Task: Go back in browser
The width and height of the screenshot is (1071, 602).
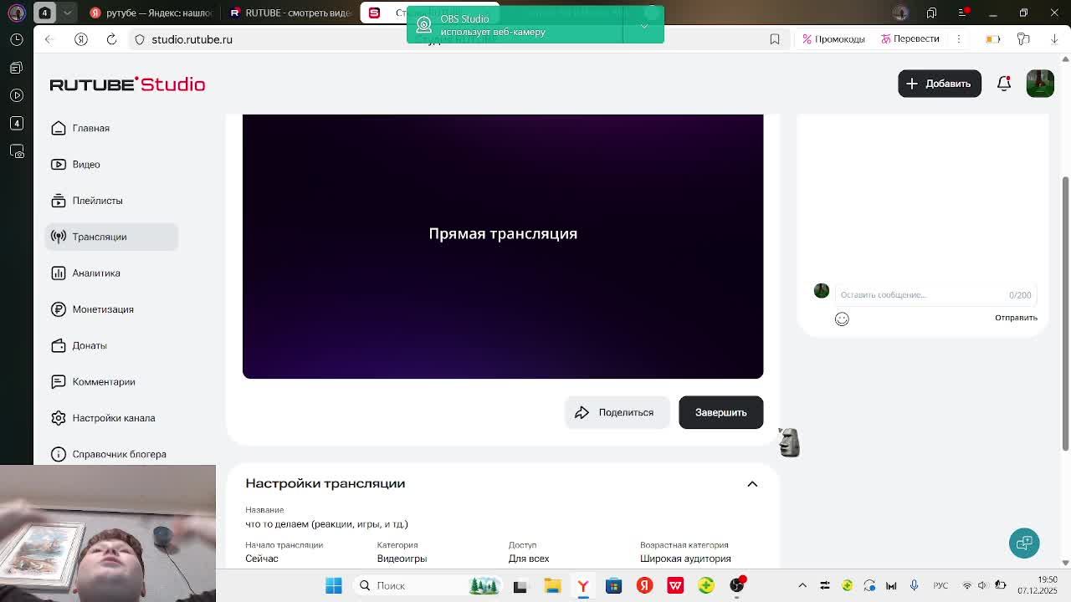Action: point(49,39)
